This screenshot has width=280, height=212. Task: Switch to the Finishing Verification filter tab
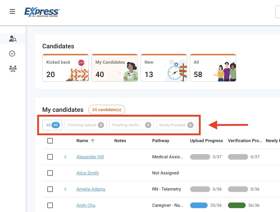coord(131,125)
